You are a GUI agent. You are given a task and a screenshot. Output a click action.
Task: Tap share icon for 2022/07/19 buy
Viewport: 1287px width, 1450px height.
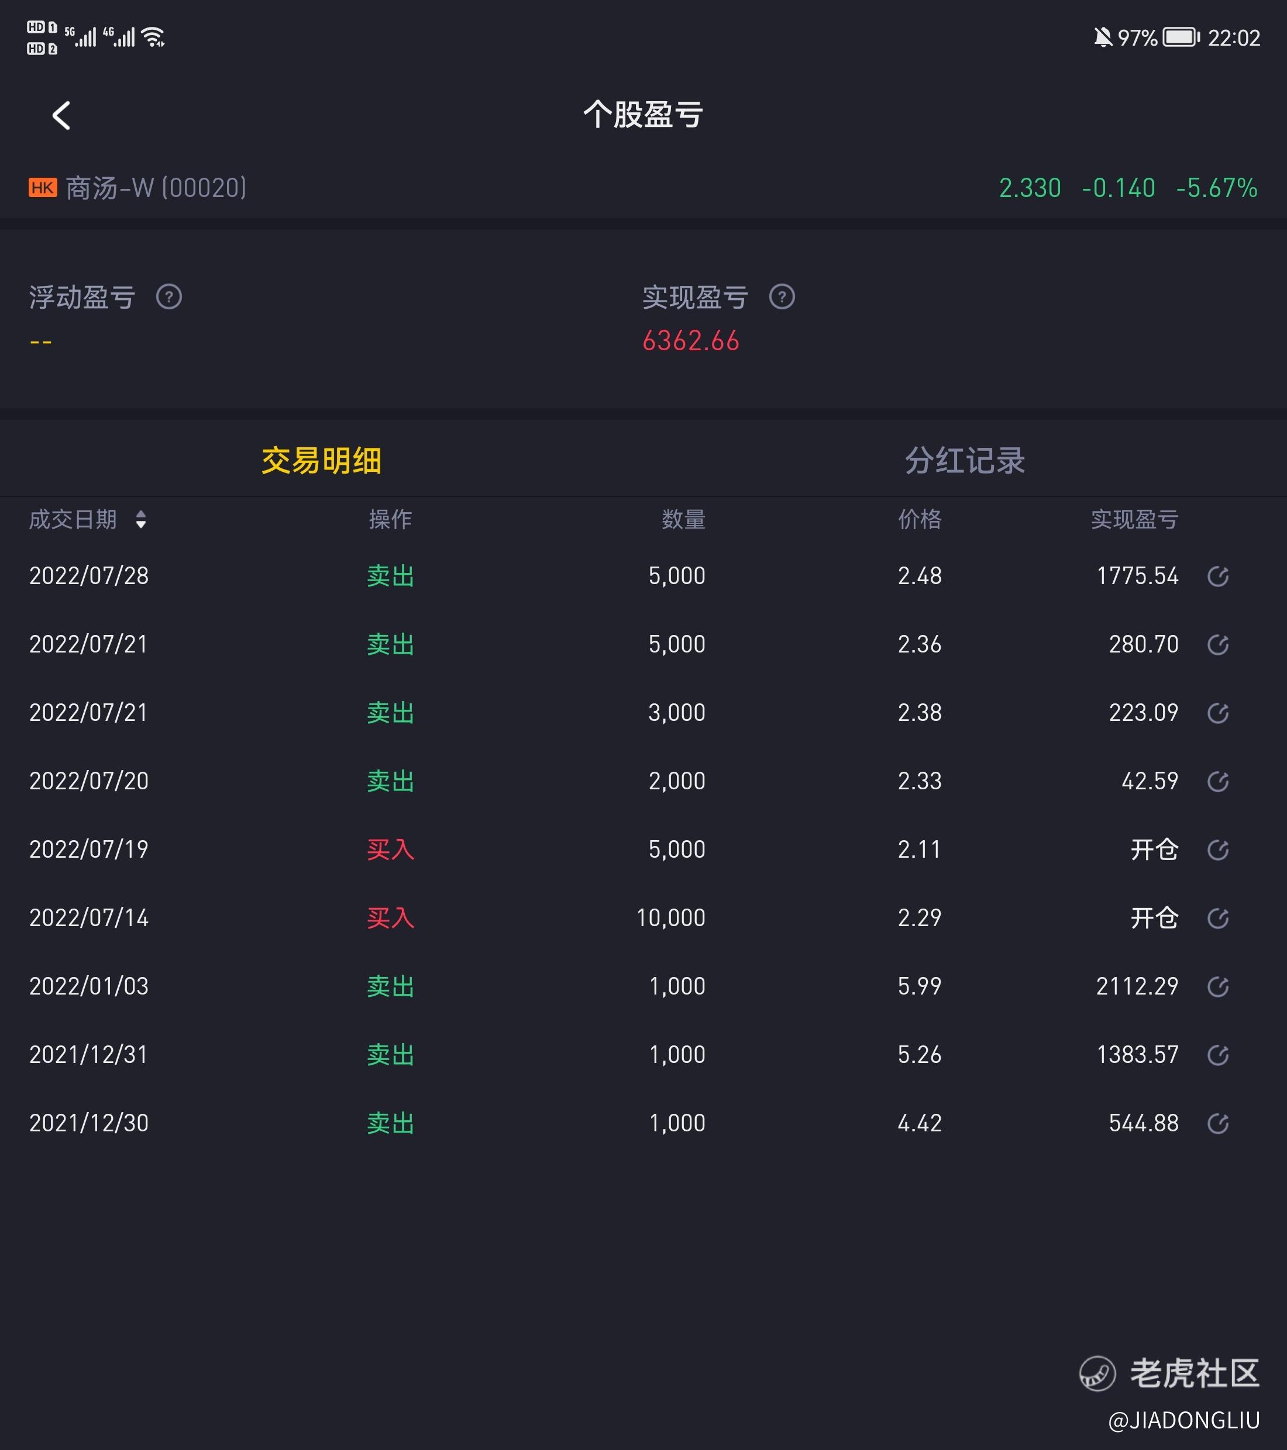point(1217,850)
